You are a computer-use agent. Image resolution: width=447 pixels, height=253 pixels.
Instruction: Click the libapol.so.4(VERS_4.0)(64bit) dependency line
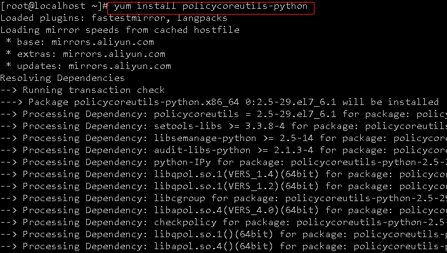click(223, 210)
